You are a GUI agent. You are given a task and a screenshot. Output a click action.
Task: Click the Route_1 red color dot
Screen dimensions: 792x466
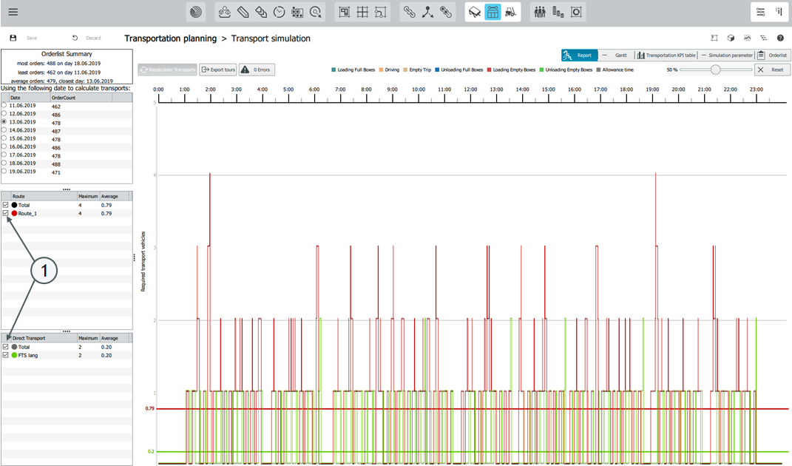pos(14,213)
